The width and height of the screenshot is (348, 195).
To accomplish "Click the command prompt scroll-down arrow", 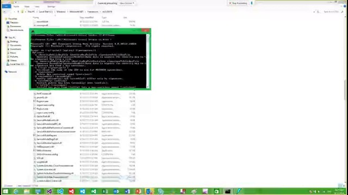I will pyautogui.click(x=148, y=87).
